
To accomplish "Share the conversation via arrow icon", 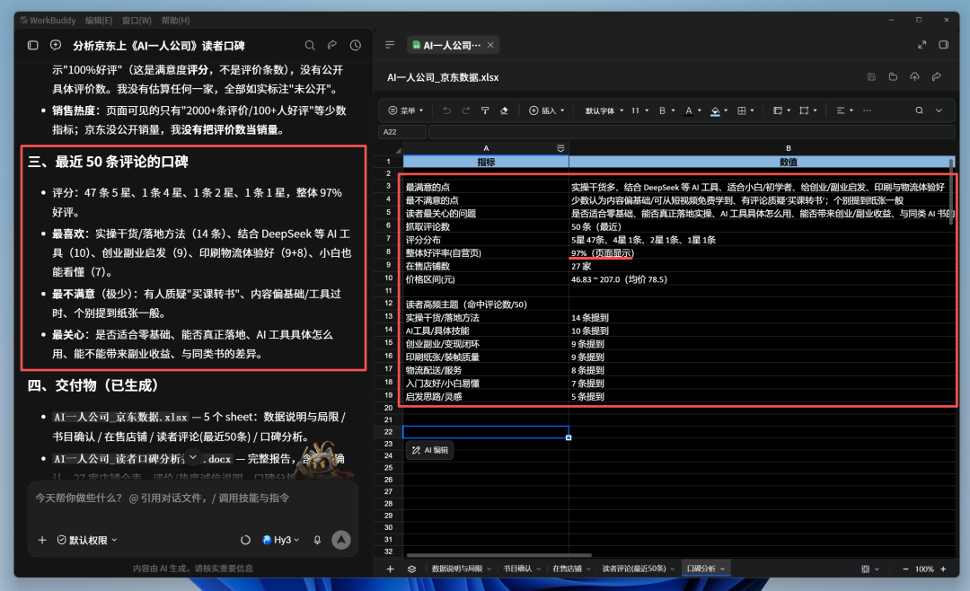I will (x=332, y=45).
